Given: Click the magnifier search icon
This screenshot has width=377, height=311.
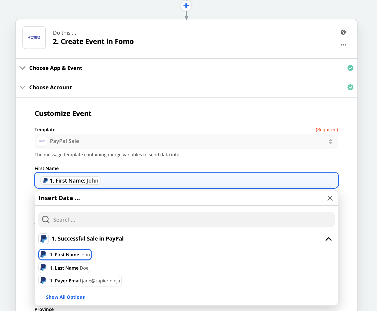Looking at the screenshot, I should 46,219.
